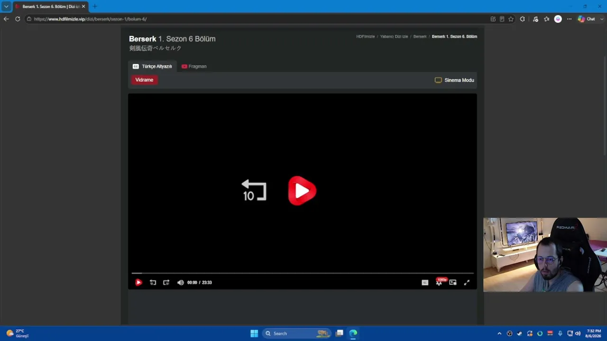Open the taskbar volume control
The image size is (607, 341).
tap(578, 333)
